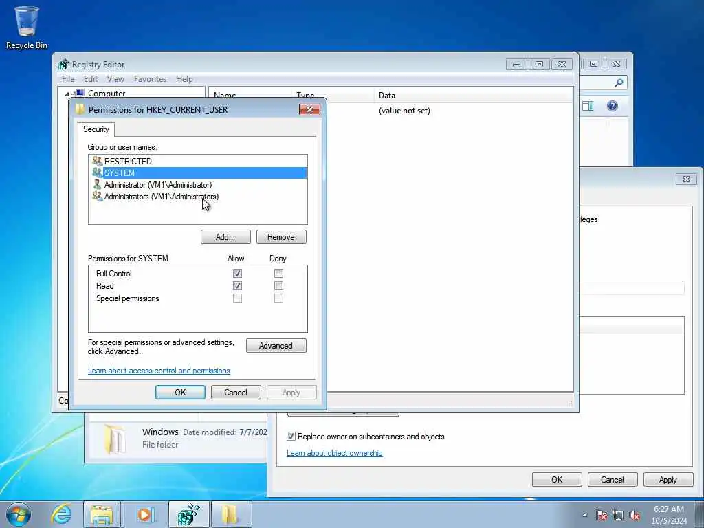Toggle Deny for Read permission
The width and height of the screenshot is (704, 528).
pyautogui.click(x=279, y=285)
